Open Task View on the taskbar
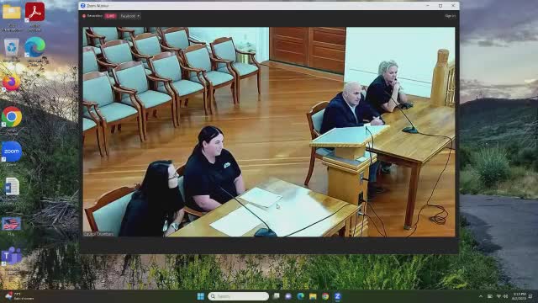538x303 pixels. [x=277, y=296]
